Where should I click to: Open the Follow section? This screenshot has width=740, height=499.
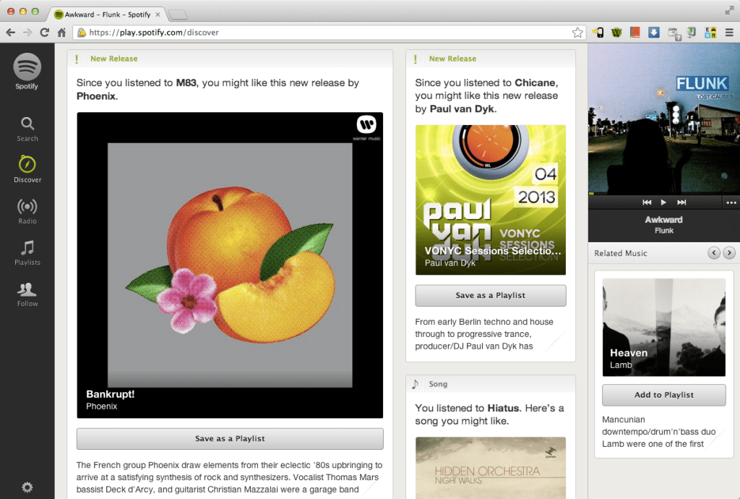point(27,293)
